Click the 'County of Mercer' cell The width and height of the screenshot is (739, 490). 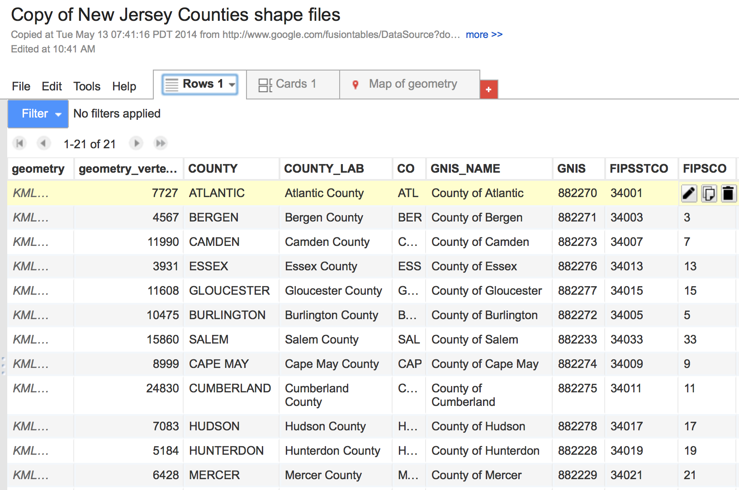coord(488,475)
